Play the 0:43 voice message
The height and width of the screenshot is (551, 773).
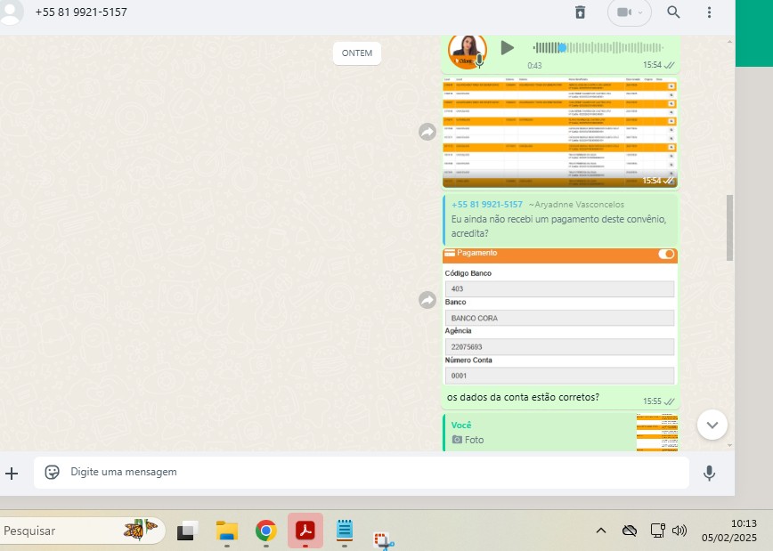click(507, 48)
